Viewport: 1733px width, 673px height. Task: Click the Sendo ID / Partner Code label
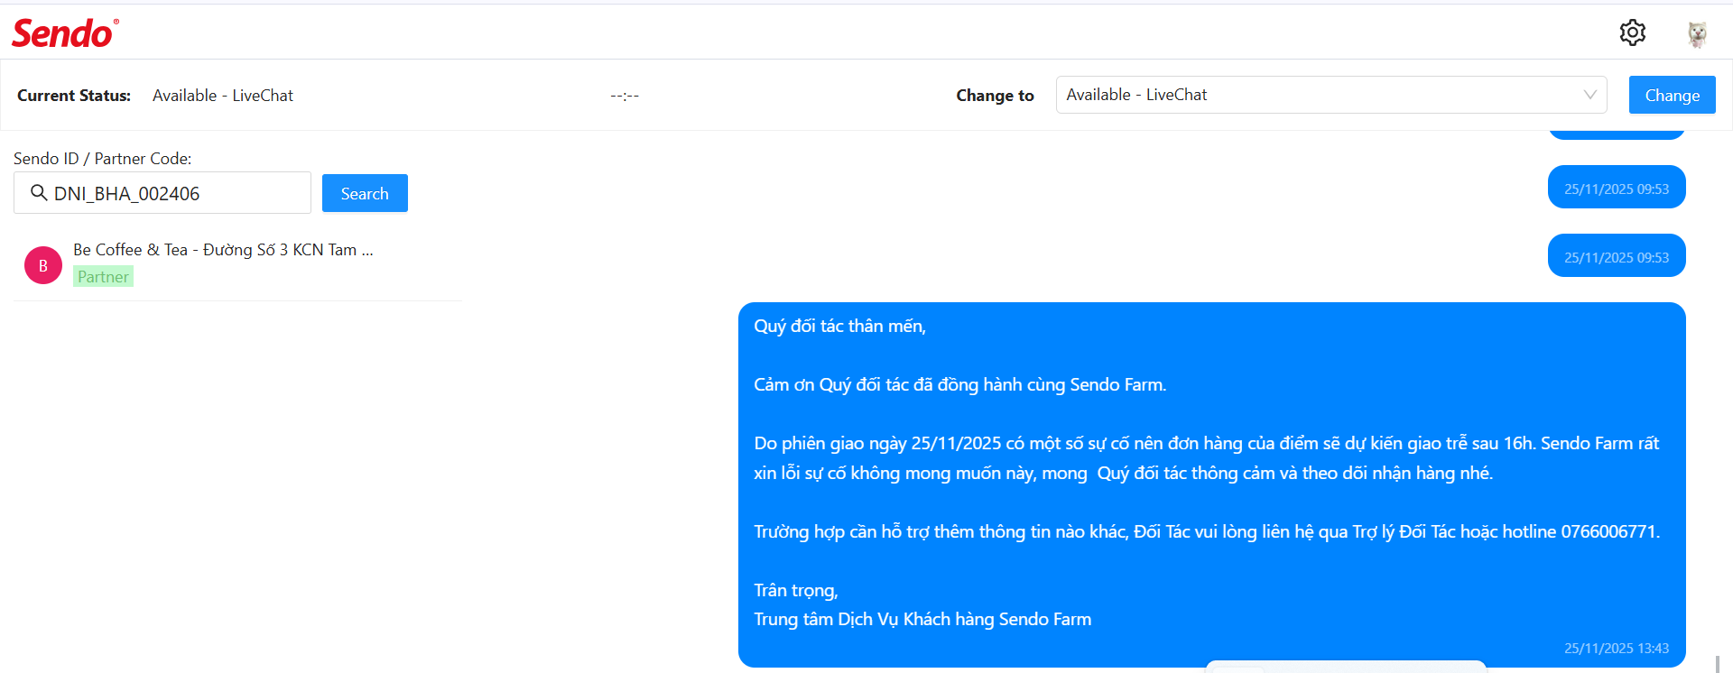[103, 159]
